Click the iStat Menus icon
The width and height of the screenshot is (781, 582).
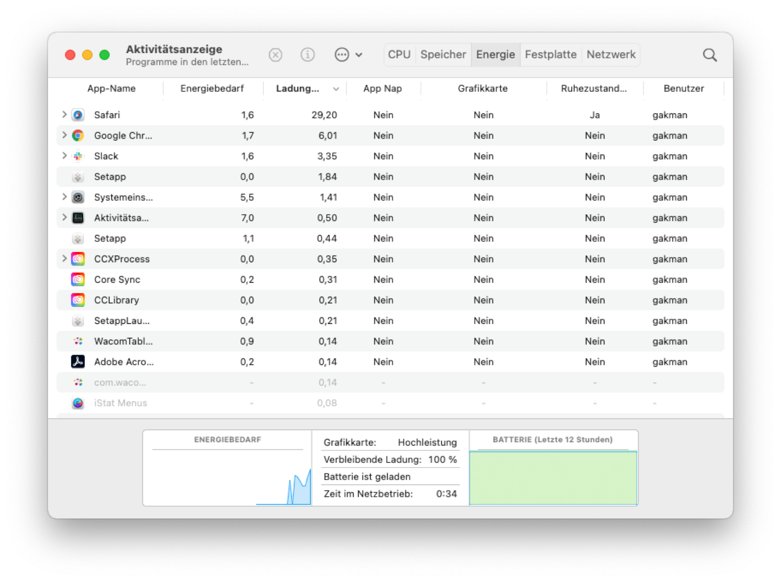pyautogui.click(x=78, y=403)
